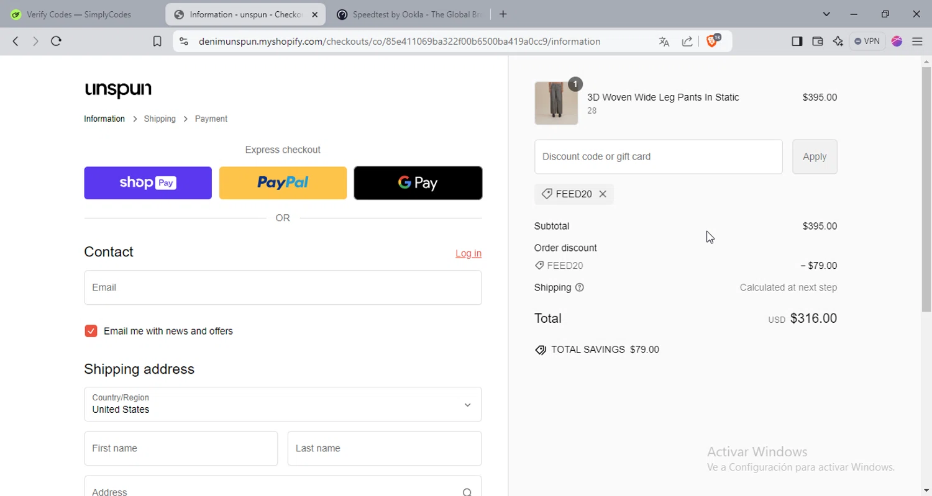Click the Express checkout heading
This screenshot has width=932, height=496.
click(x=283, y=150)
